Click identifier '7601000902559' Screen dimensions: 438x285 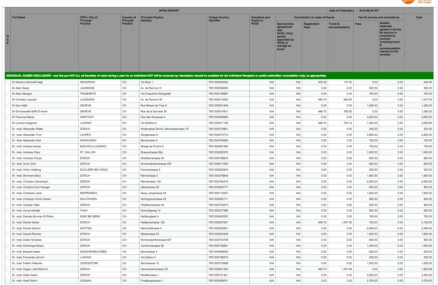[x=218, y=82]
